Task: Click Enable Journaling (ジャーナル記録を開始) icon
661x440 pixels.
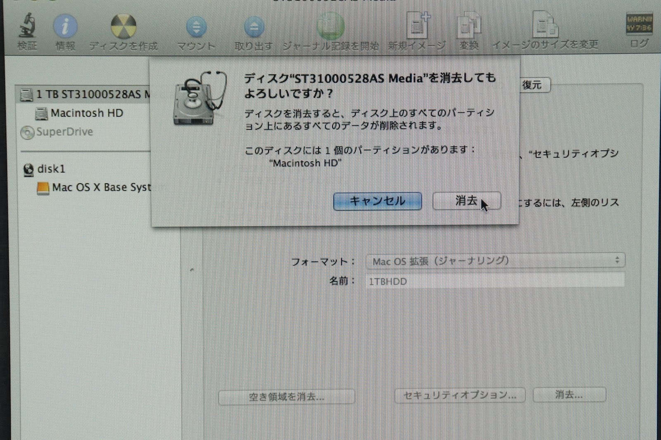Action: [x=330, y=26]
